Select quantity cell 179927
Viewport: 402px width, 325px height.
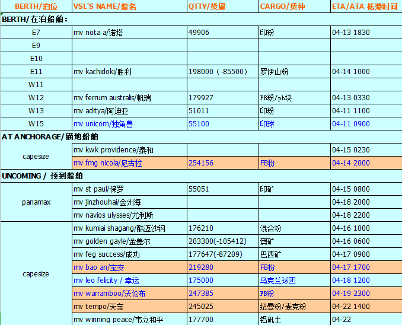223,98
